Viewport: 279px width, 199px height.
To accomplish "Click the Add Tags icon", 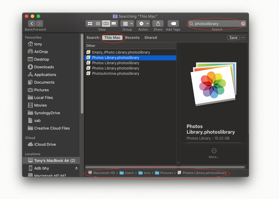I will point(173,24).
